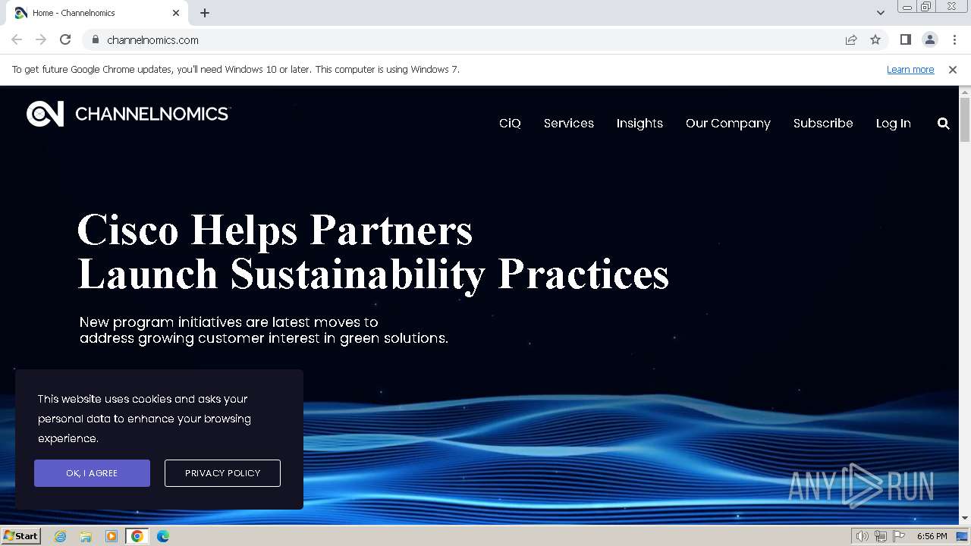This screenshot has height=546, width=971.
Task: Open the Our Company menu
Action: tap(728, 123)
